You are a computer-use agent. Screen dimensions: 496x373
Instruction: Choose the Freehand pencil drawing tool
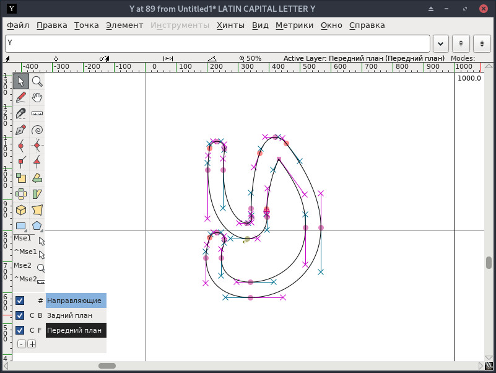pos(21,97)
